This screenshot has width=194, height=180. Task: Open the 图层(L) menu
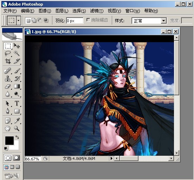tap(62, 11)
